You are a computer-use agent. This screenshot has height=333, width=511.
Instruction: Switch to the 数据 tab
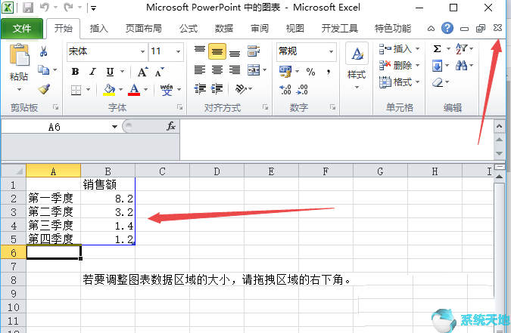[224, 29]
